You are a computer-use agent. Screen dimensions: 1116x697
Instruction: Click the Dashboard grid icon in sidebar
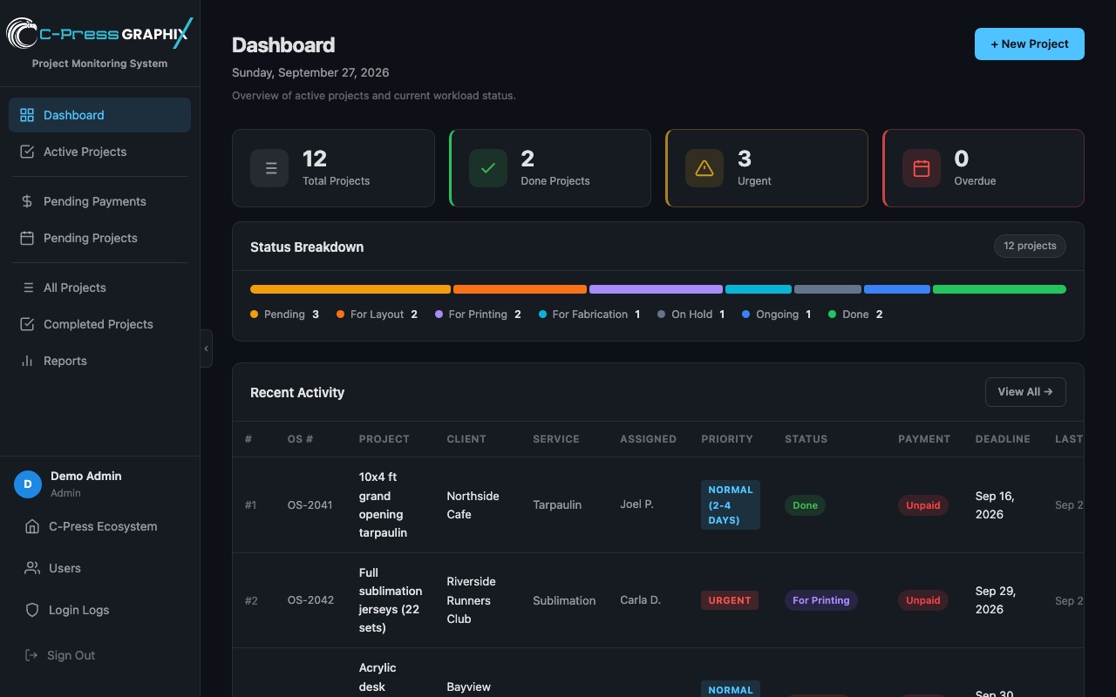tap(27, 115)
